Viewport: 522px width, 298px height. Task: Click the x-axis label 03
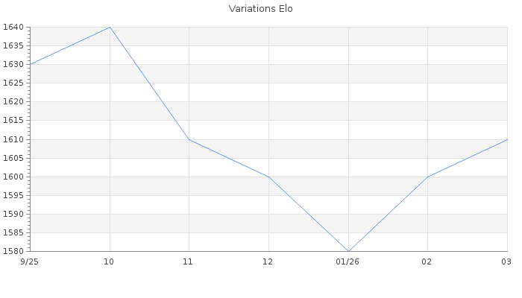coord(506,261)
